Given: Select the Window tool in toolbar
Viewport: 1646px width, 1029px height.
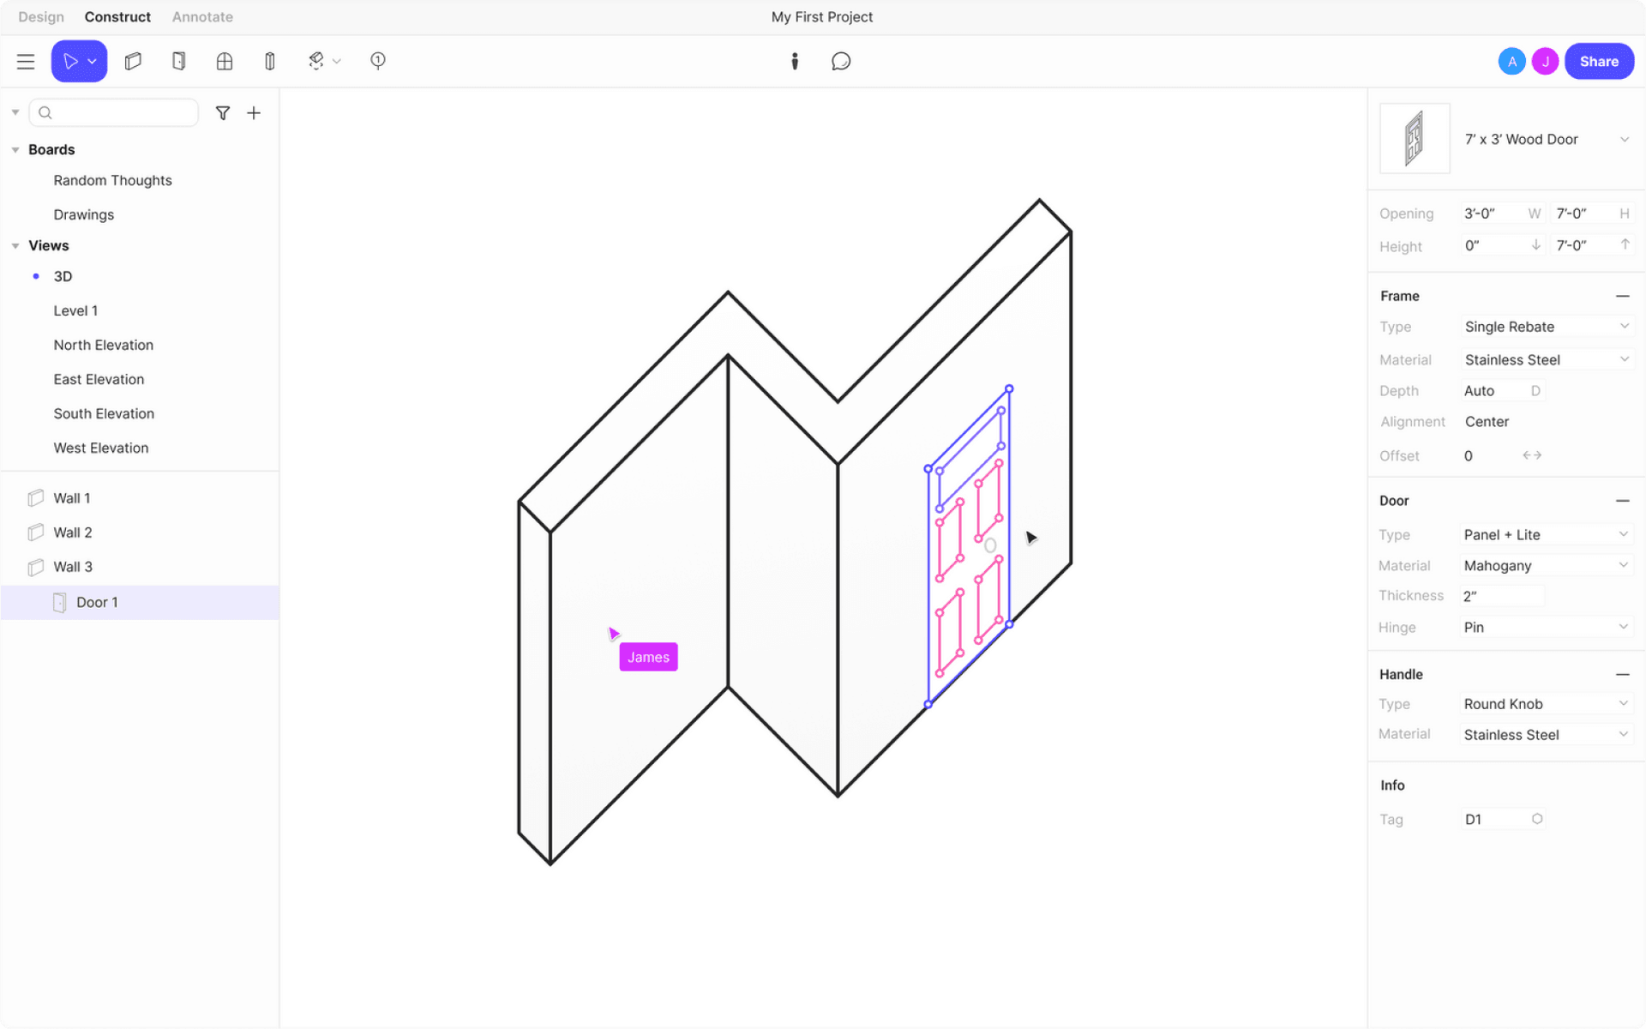Looking at the screenshot, I should coord(225,61).
